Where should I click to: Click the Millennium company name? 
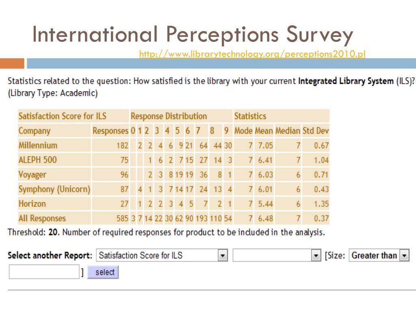38,145
